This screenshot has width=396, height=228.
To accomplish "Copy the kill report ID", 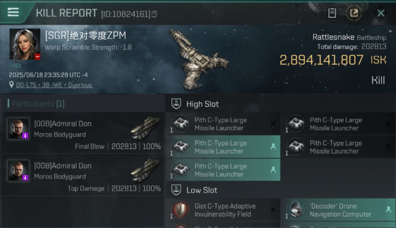I will (154, 14).
